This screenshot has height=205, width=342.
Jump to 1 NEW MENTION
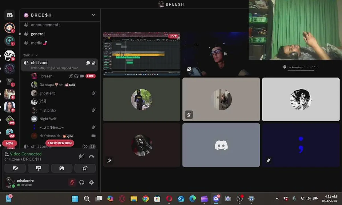tap(60, 143)
